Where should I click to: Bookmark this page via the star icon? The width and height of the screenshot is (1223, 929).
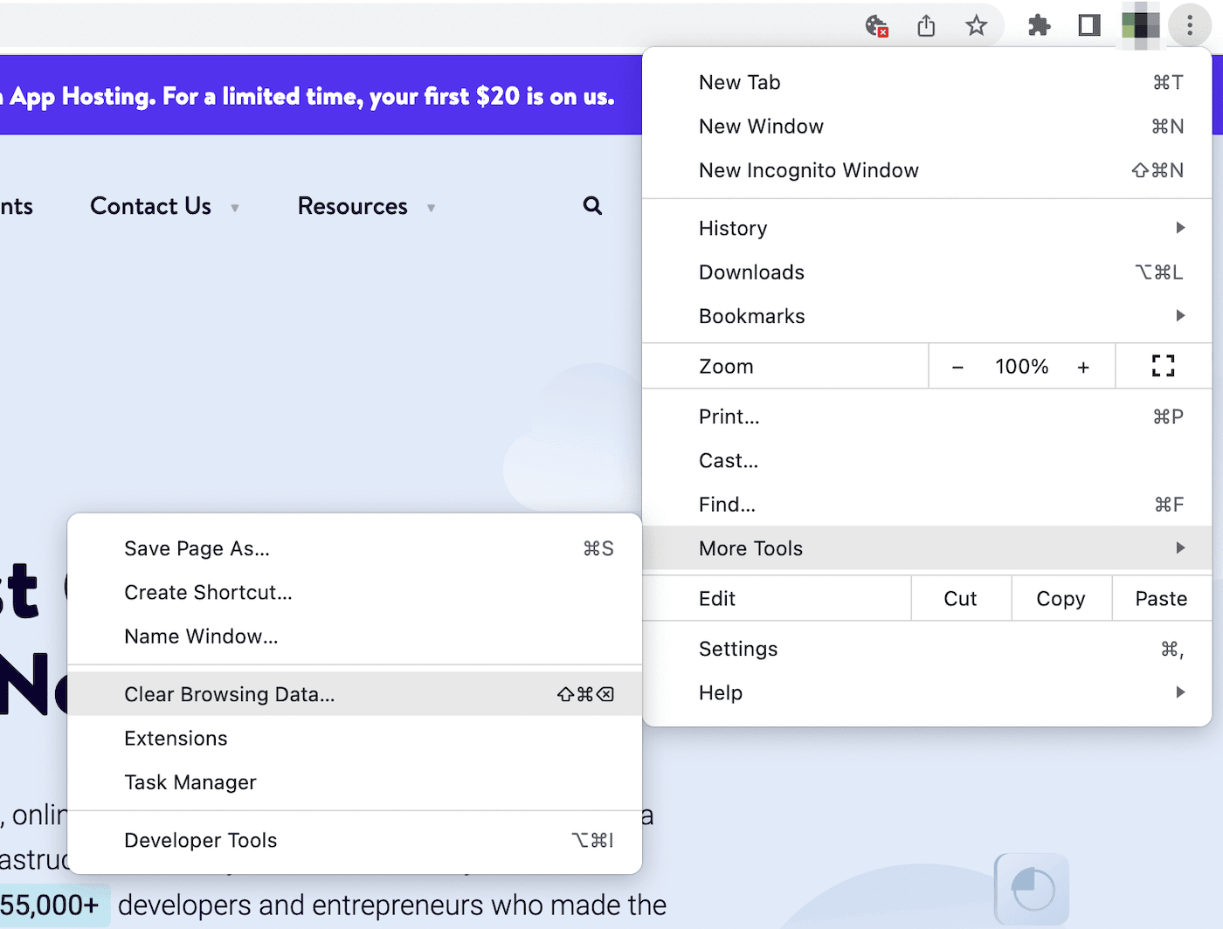pos(976,25)
